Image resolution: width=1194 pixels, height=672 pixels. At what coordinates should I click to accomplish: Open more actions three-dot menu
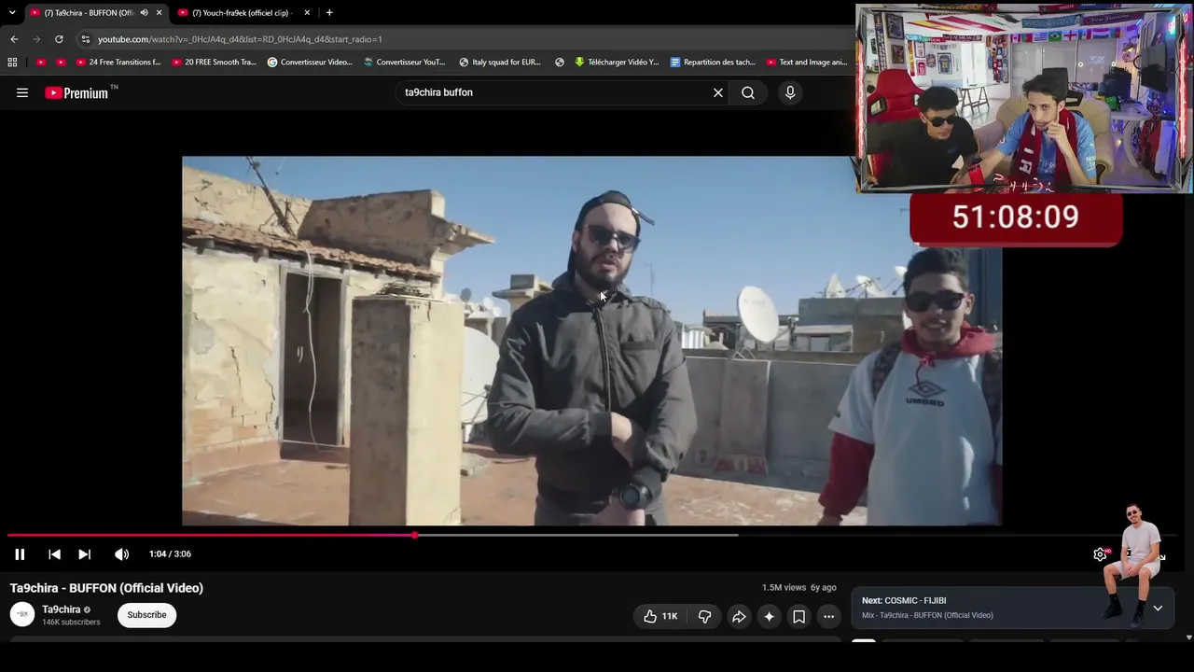point(828,616)
